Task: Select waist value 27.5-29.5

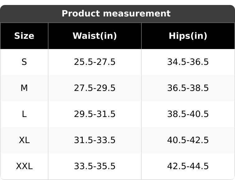Action: click(94, 88)
